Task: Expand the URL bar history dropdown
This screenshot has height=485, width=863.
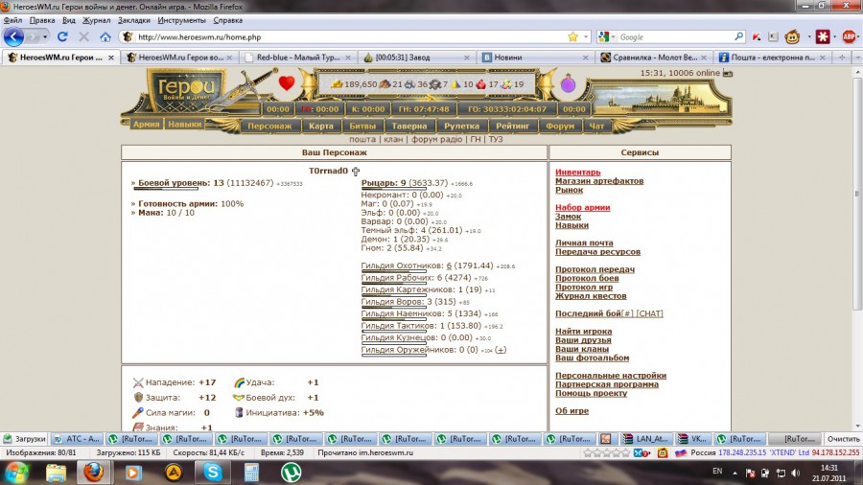Action: click(x=586, y=36)
